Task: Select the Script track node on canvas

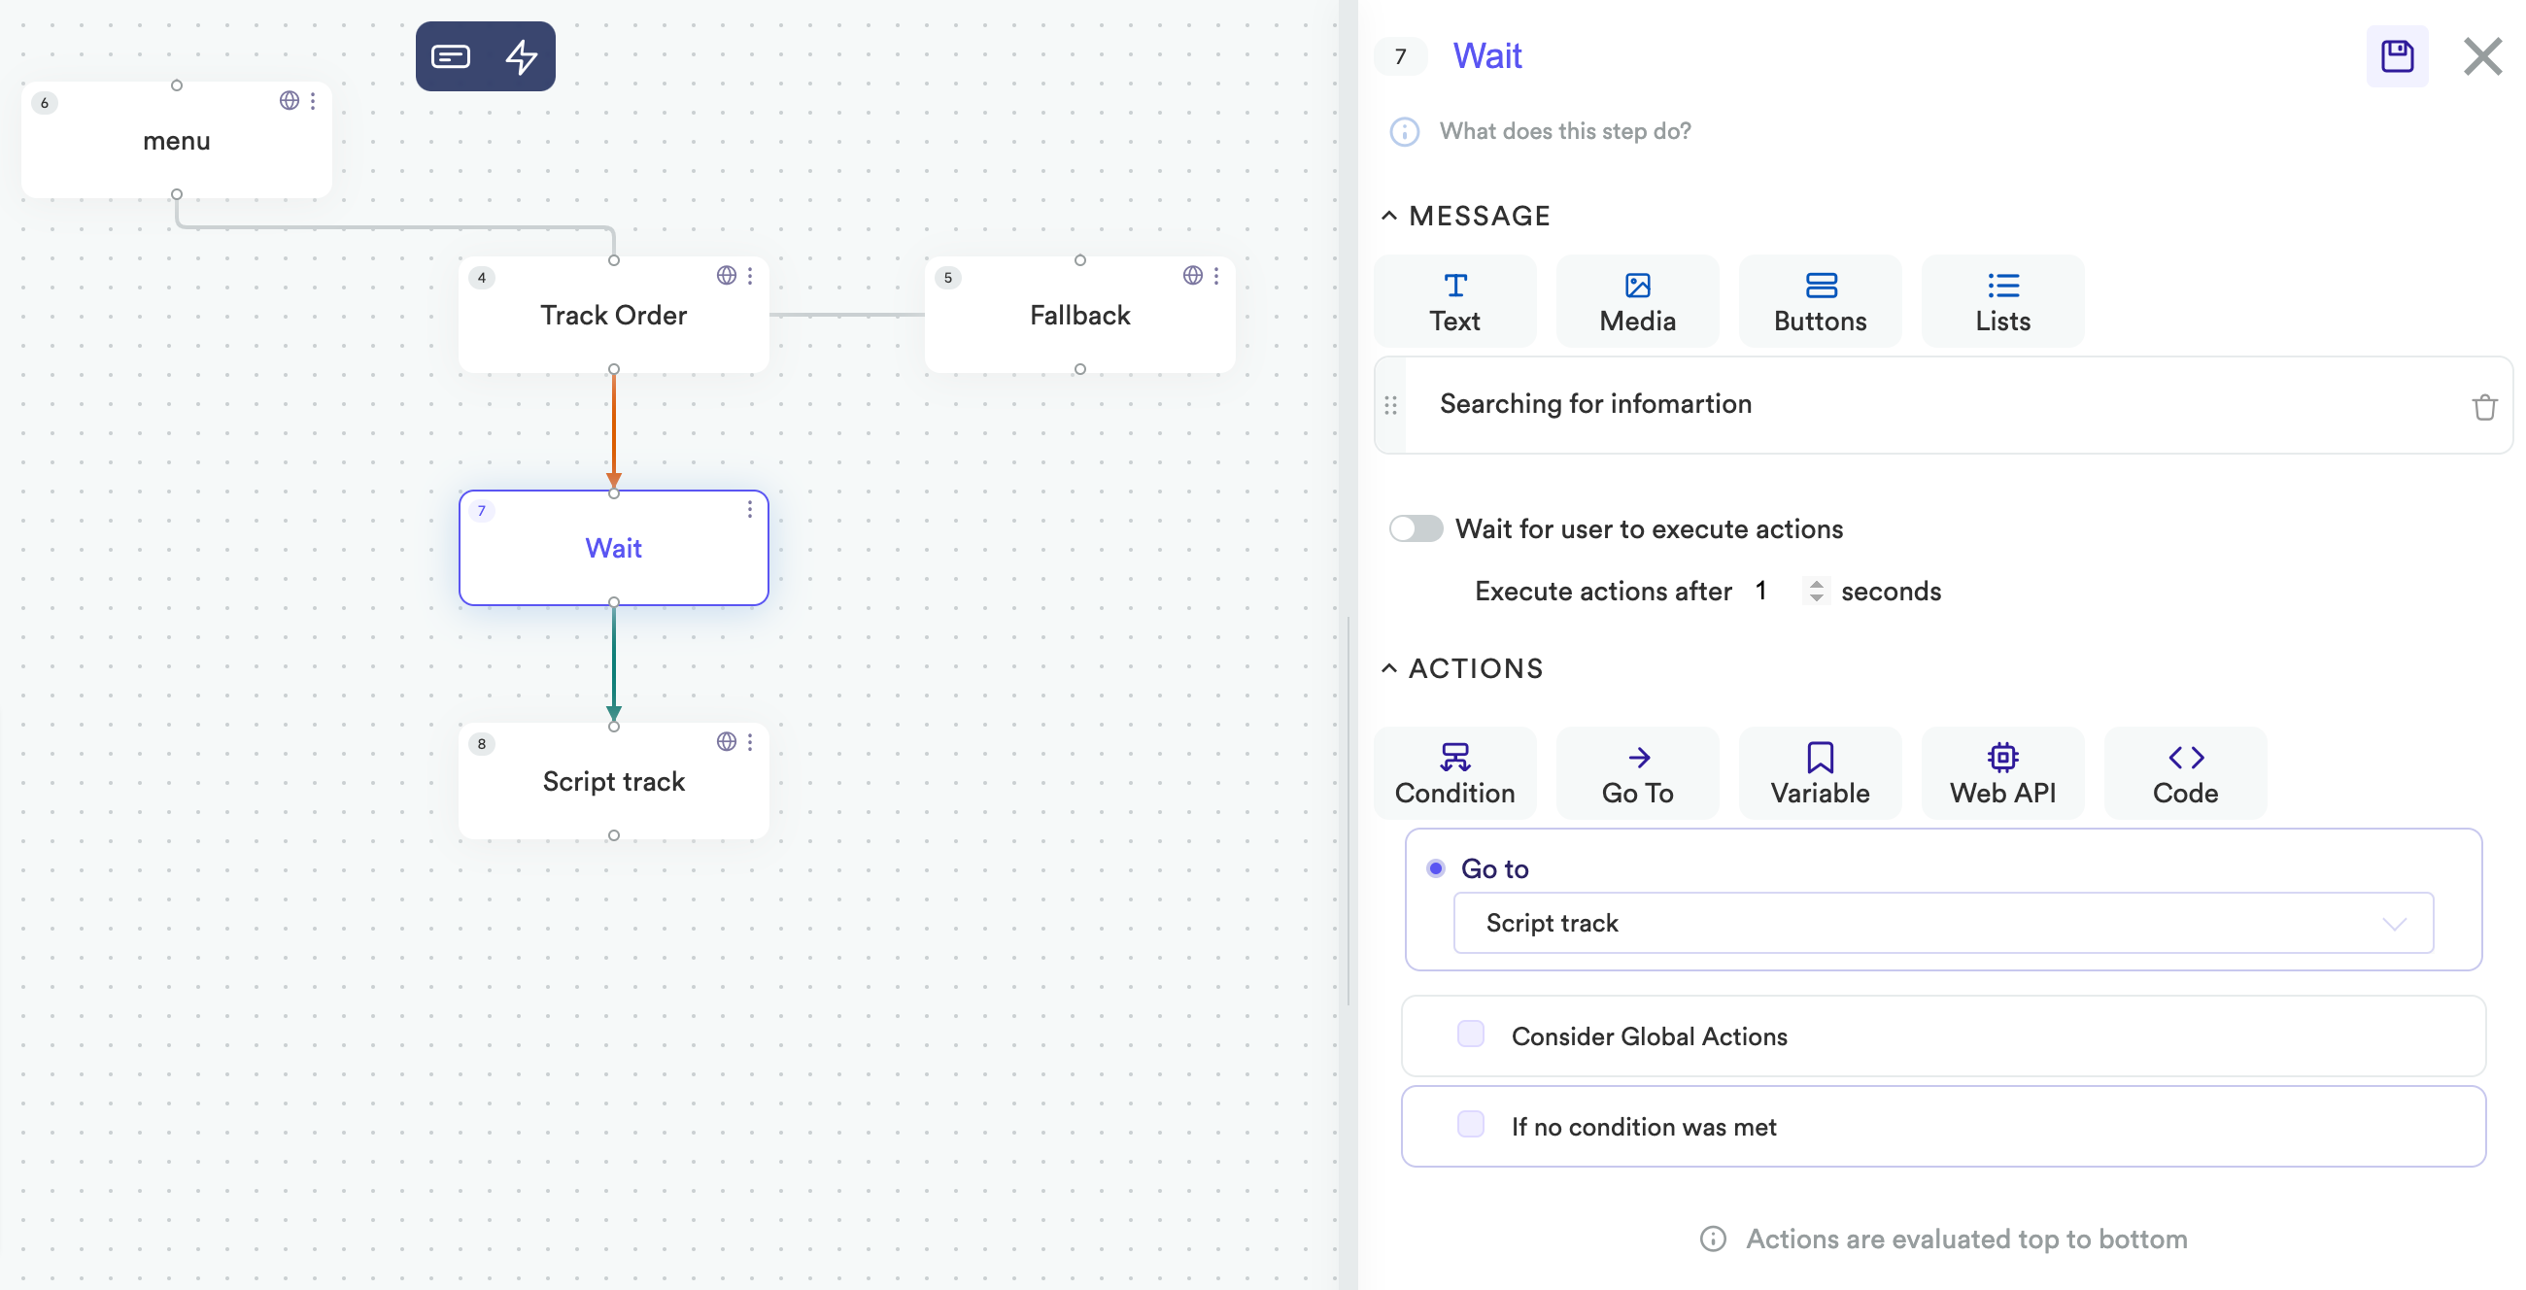Action: 614,781
